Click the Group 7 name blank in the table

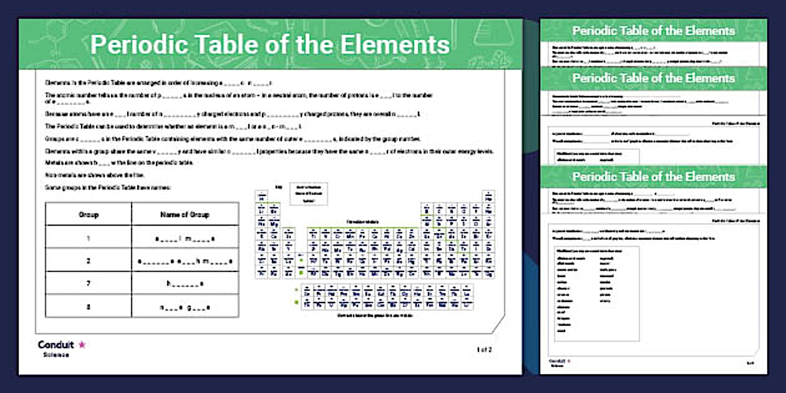[x=185, y=284]
